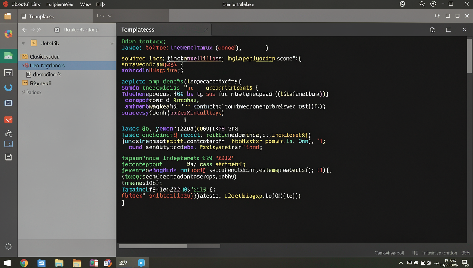Click the orange folder icon beside the Tennplaces tab
The height and width of the screenshot is (268, 473).
(8, 16)
